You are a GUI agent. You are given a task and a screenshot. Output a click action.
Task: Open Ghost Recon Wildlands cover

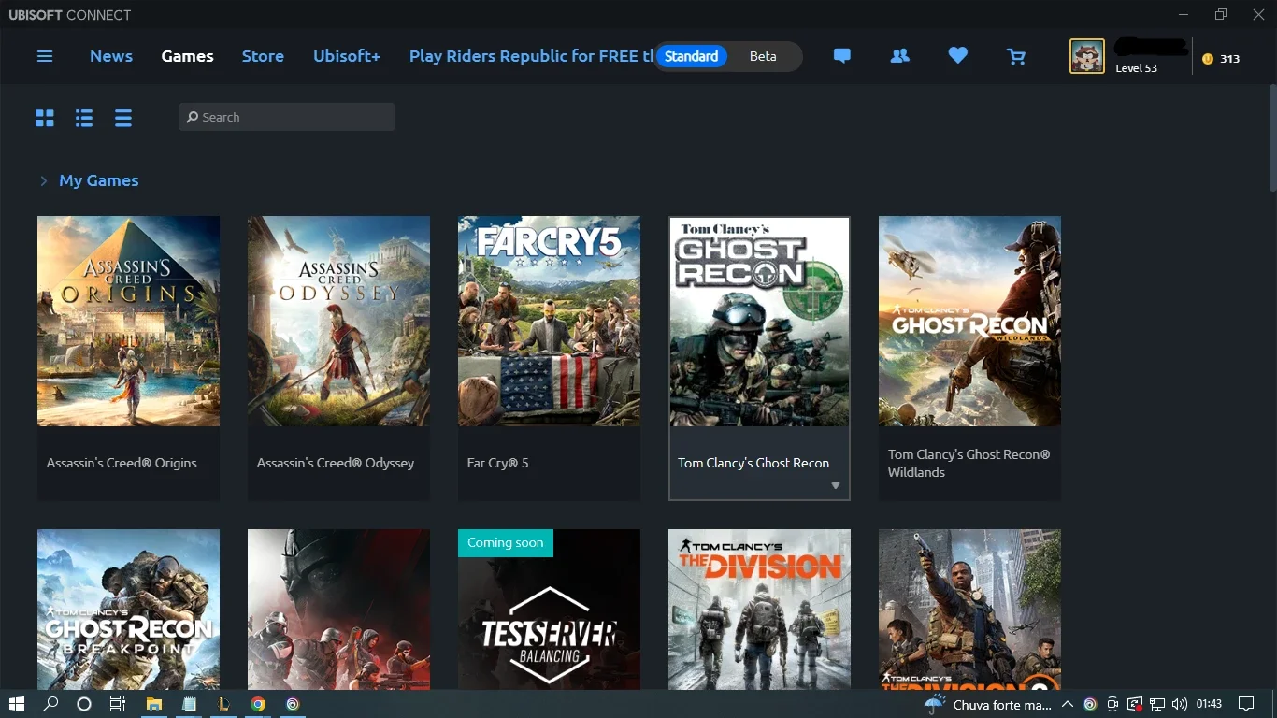969,322
